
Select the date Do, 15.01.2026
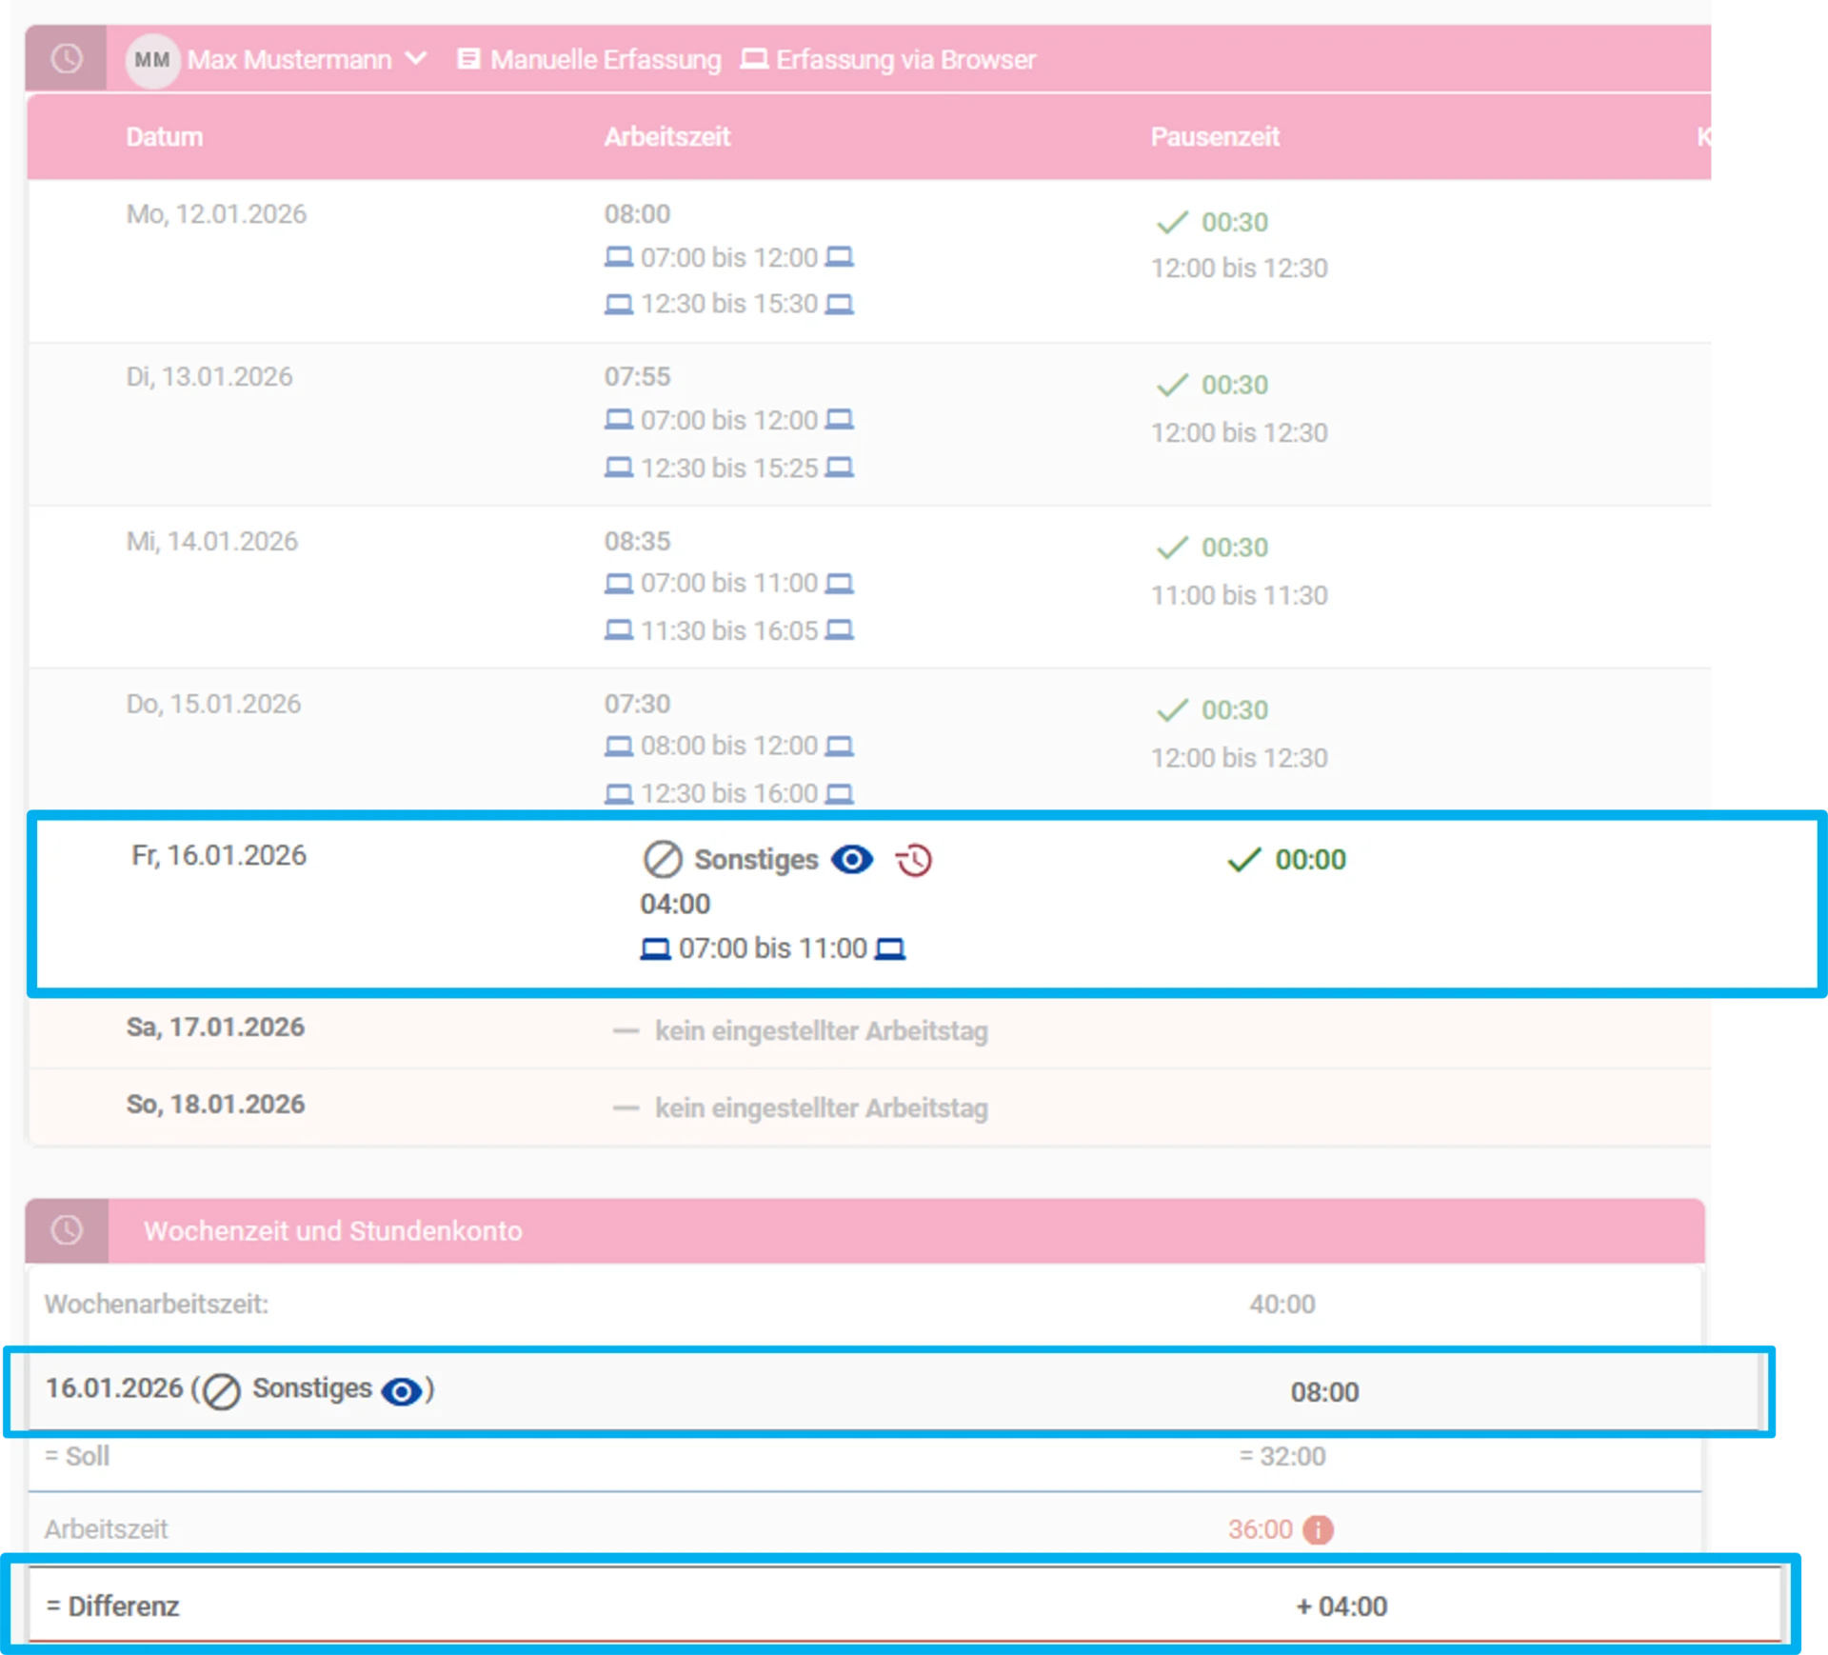tap(213, 705)
